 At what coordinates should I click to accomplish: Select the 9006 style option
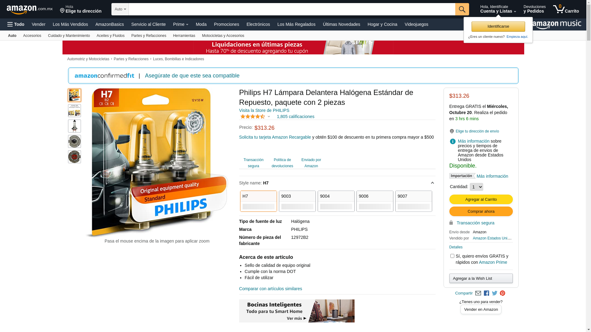click(375, 201)
